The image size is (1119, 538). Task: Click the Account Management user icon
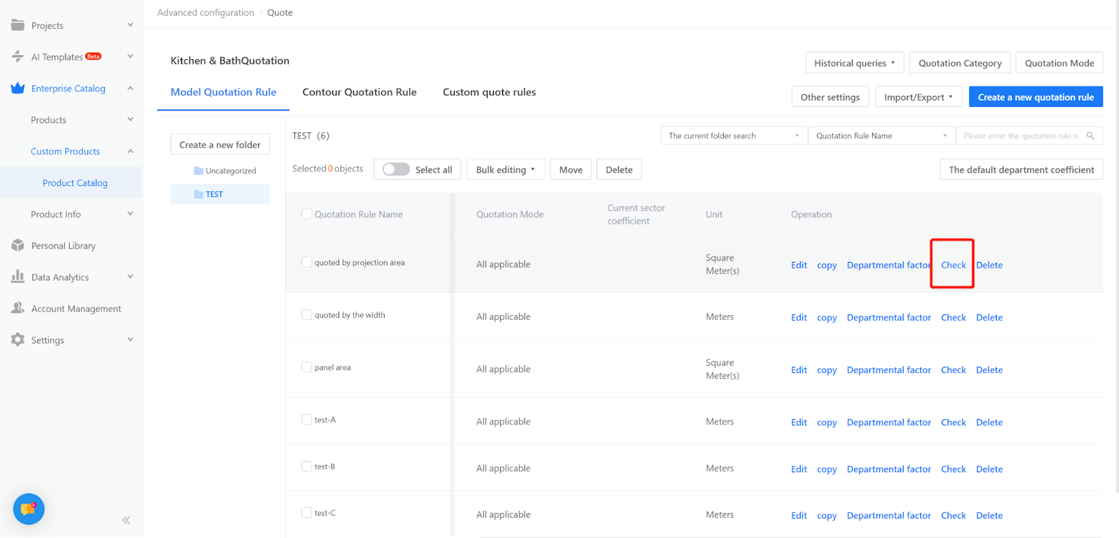pyautogui.click(x=17, y=308)
